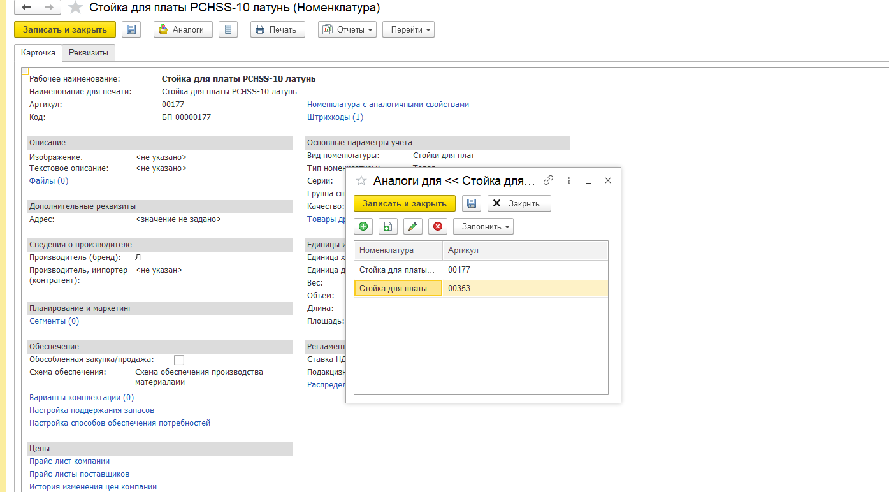889x492 pixels.
Task: Select the Карточка tab
Action: (x=38, y=52)
